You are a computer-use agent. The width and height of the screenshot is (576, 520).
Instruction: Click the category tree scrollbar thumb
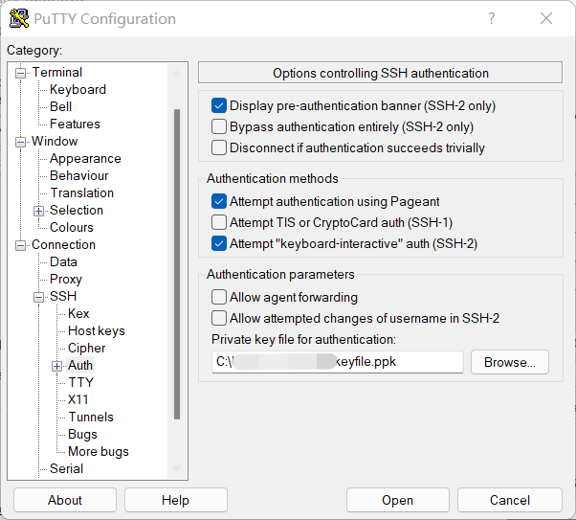tap(177, 264)
